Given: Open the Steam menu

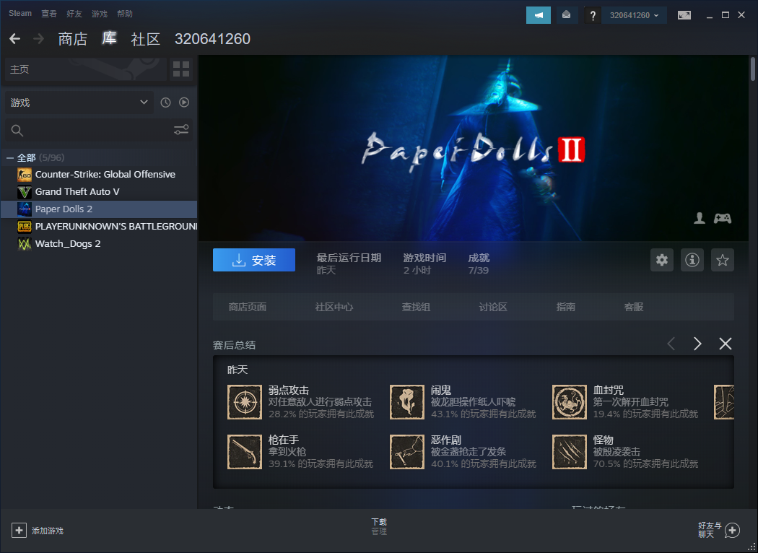Looking at the screenshot, I should pos(20,14).
